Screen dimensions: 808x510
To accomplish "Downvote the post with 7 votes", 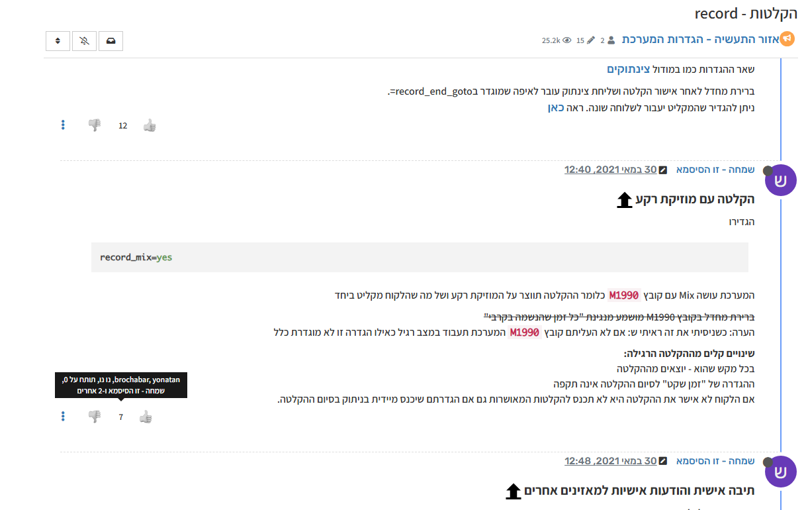I will point(95,417).
